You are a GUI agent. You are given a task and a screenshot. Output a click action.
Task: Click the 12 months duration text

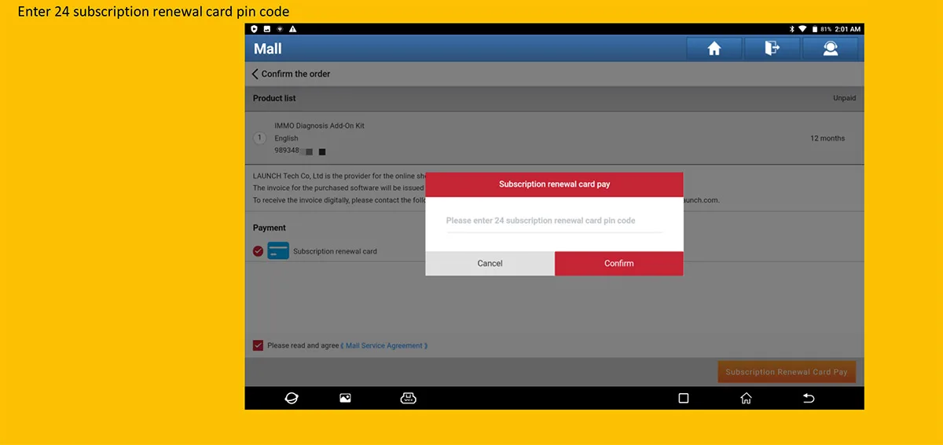click(827, 138)
